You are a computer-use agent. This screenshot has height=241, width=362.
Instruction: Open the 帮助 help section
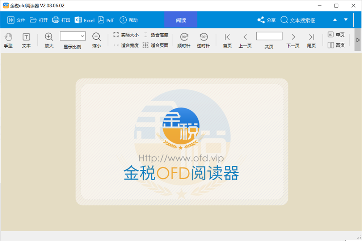[x=127, y=20]
